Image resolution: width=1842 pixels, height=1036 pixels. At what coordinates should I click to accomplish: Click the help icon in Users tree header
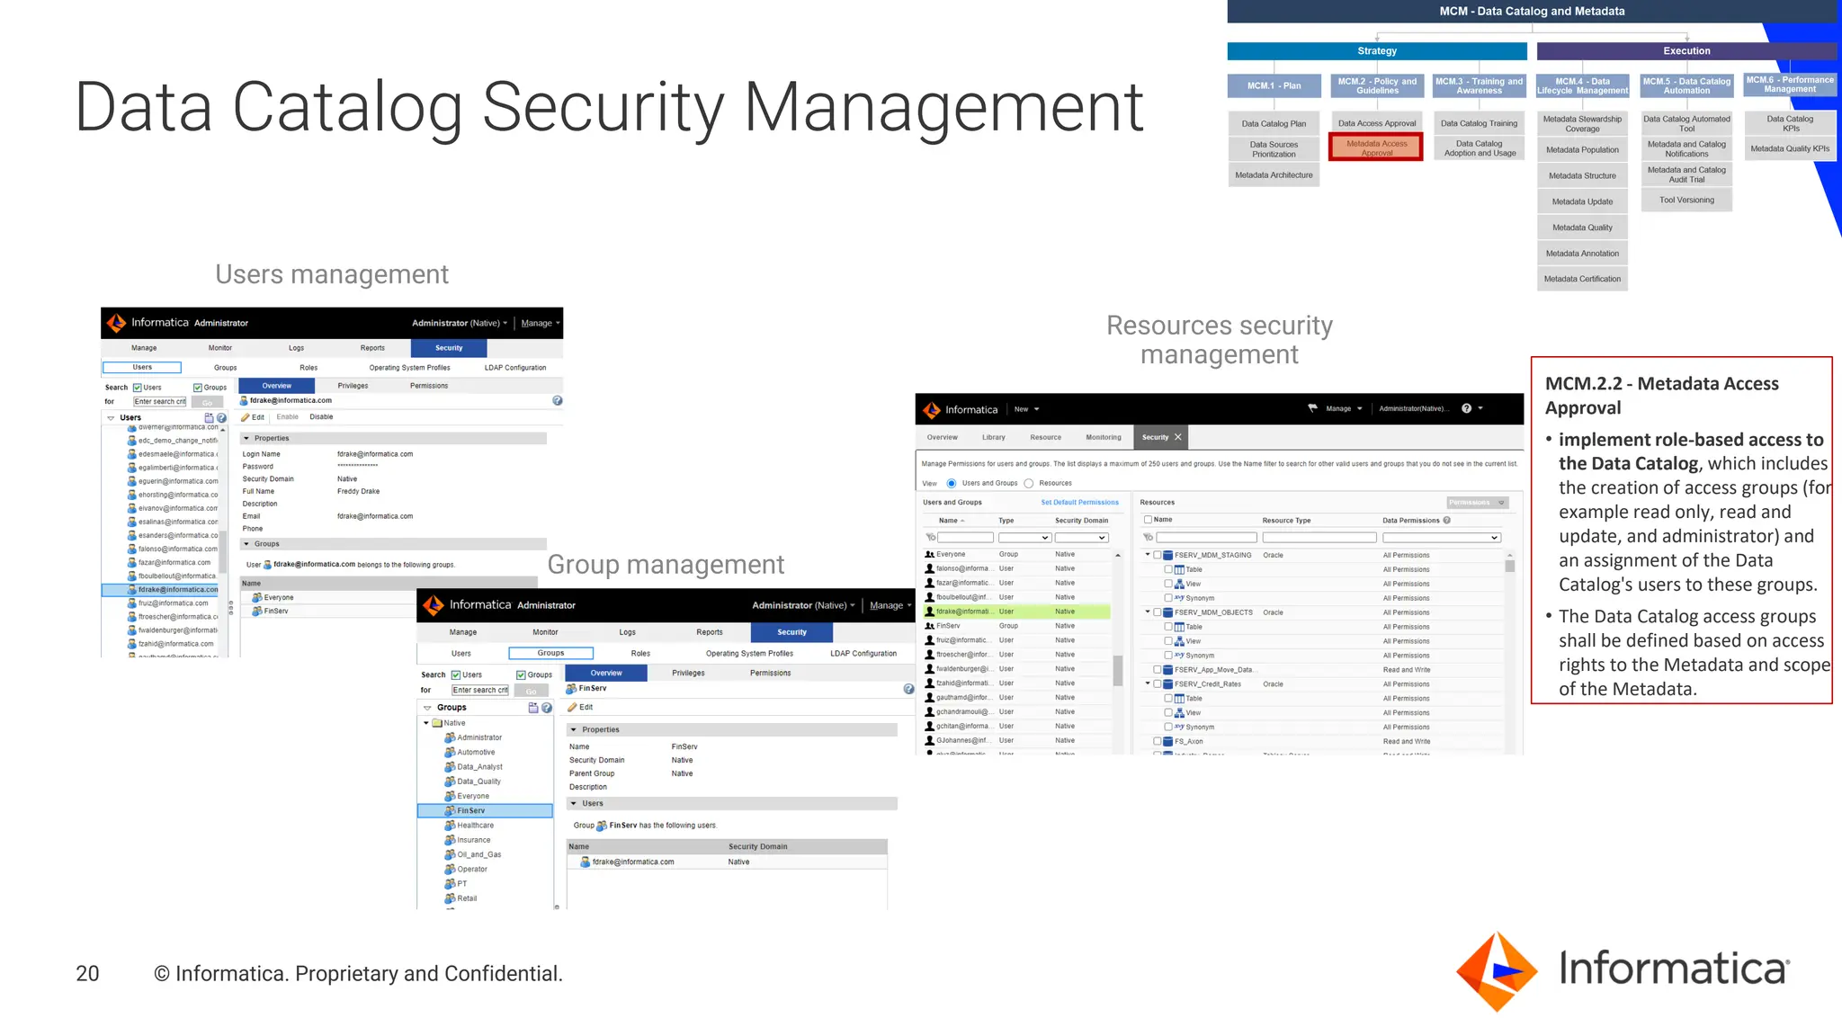click(221, 418)
